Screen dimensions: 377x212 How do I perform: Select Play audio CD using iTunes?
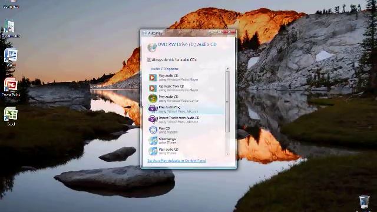click(x=186, y=151)
